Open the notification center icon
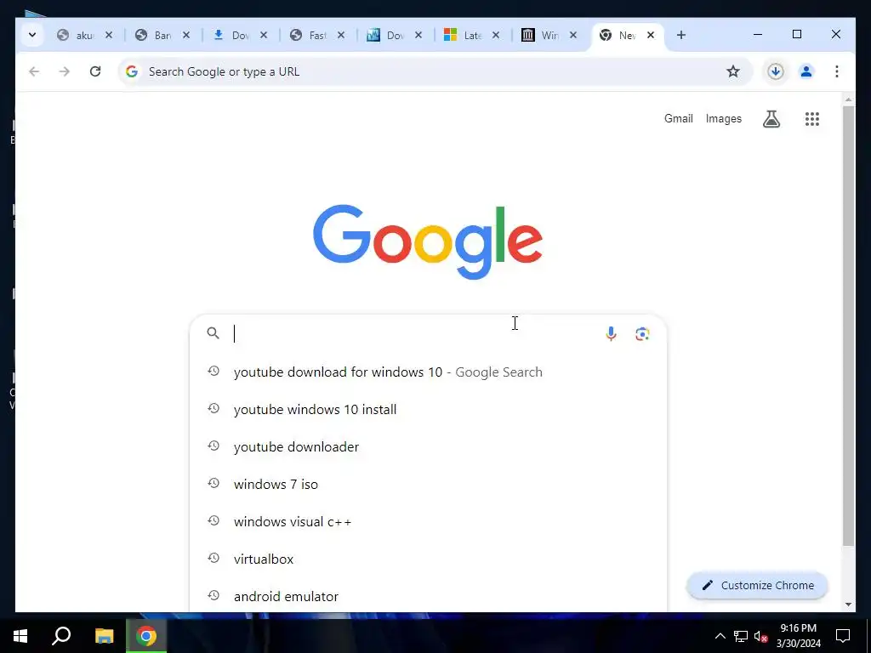Viewport: 871px width, 653px height. click(843, 636)
